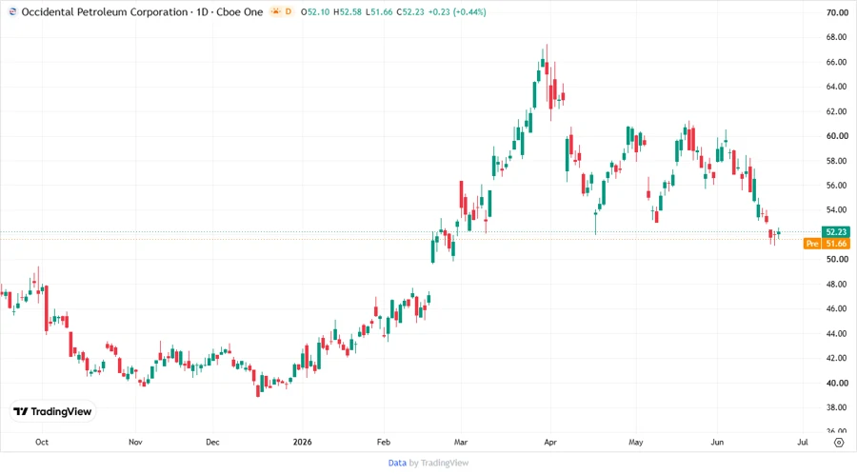Image resolution: width=857 pixels, height=474 pixels.
Task: Open the Data link in the footer
Action: [397, 464]
